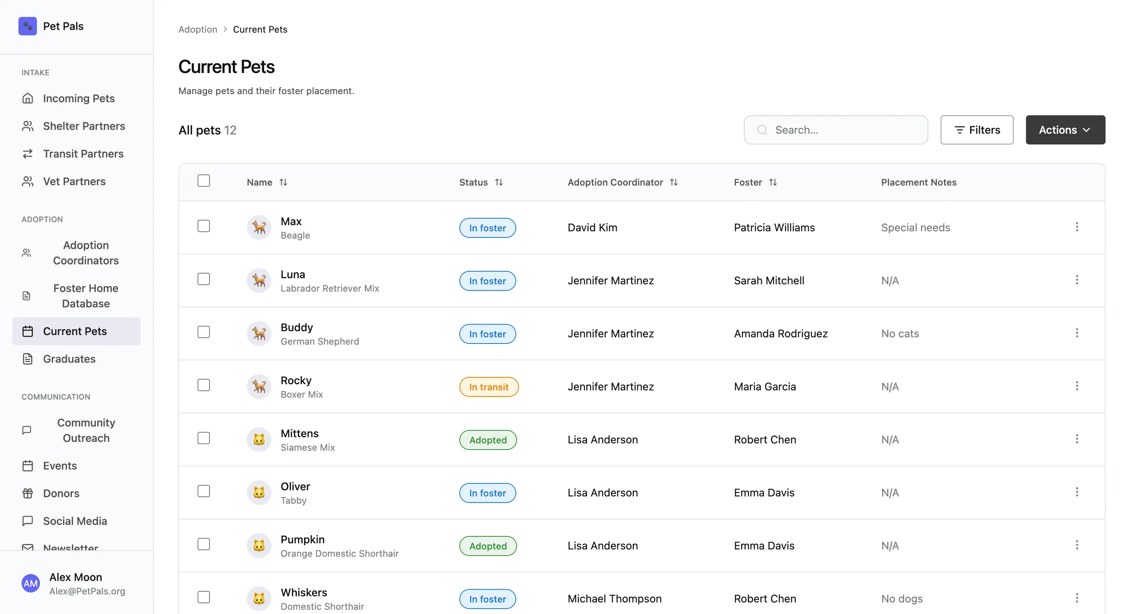Viewport: 1124px width, 614px height.
Task: Click Patricia Williams foster cell
Action: click(x=774, y=227)
